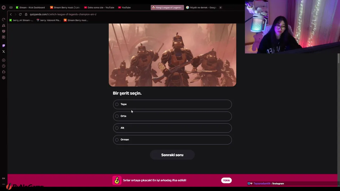Open a new tab with plus button
Screen dimensions: 340x191
click(220, 7)
